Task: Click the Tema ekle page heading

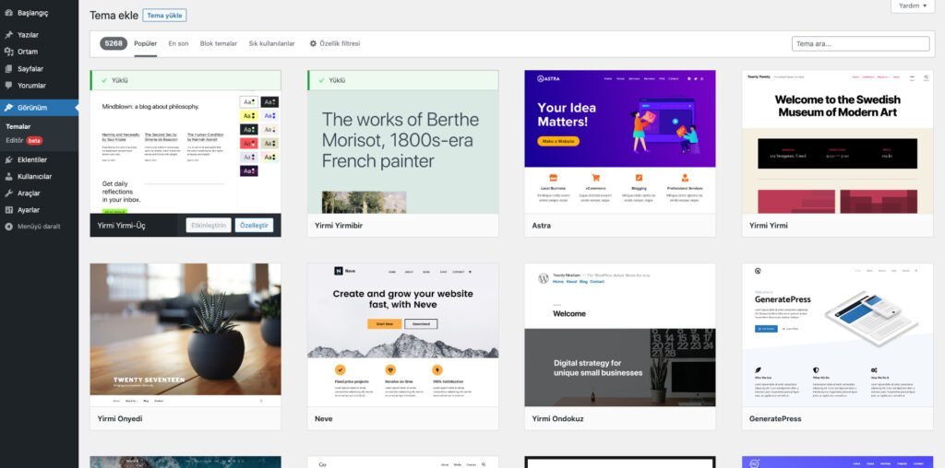Action: (114, 16)
